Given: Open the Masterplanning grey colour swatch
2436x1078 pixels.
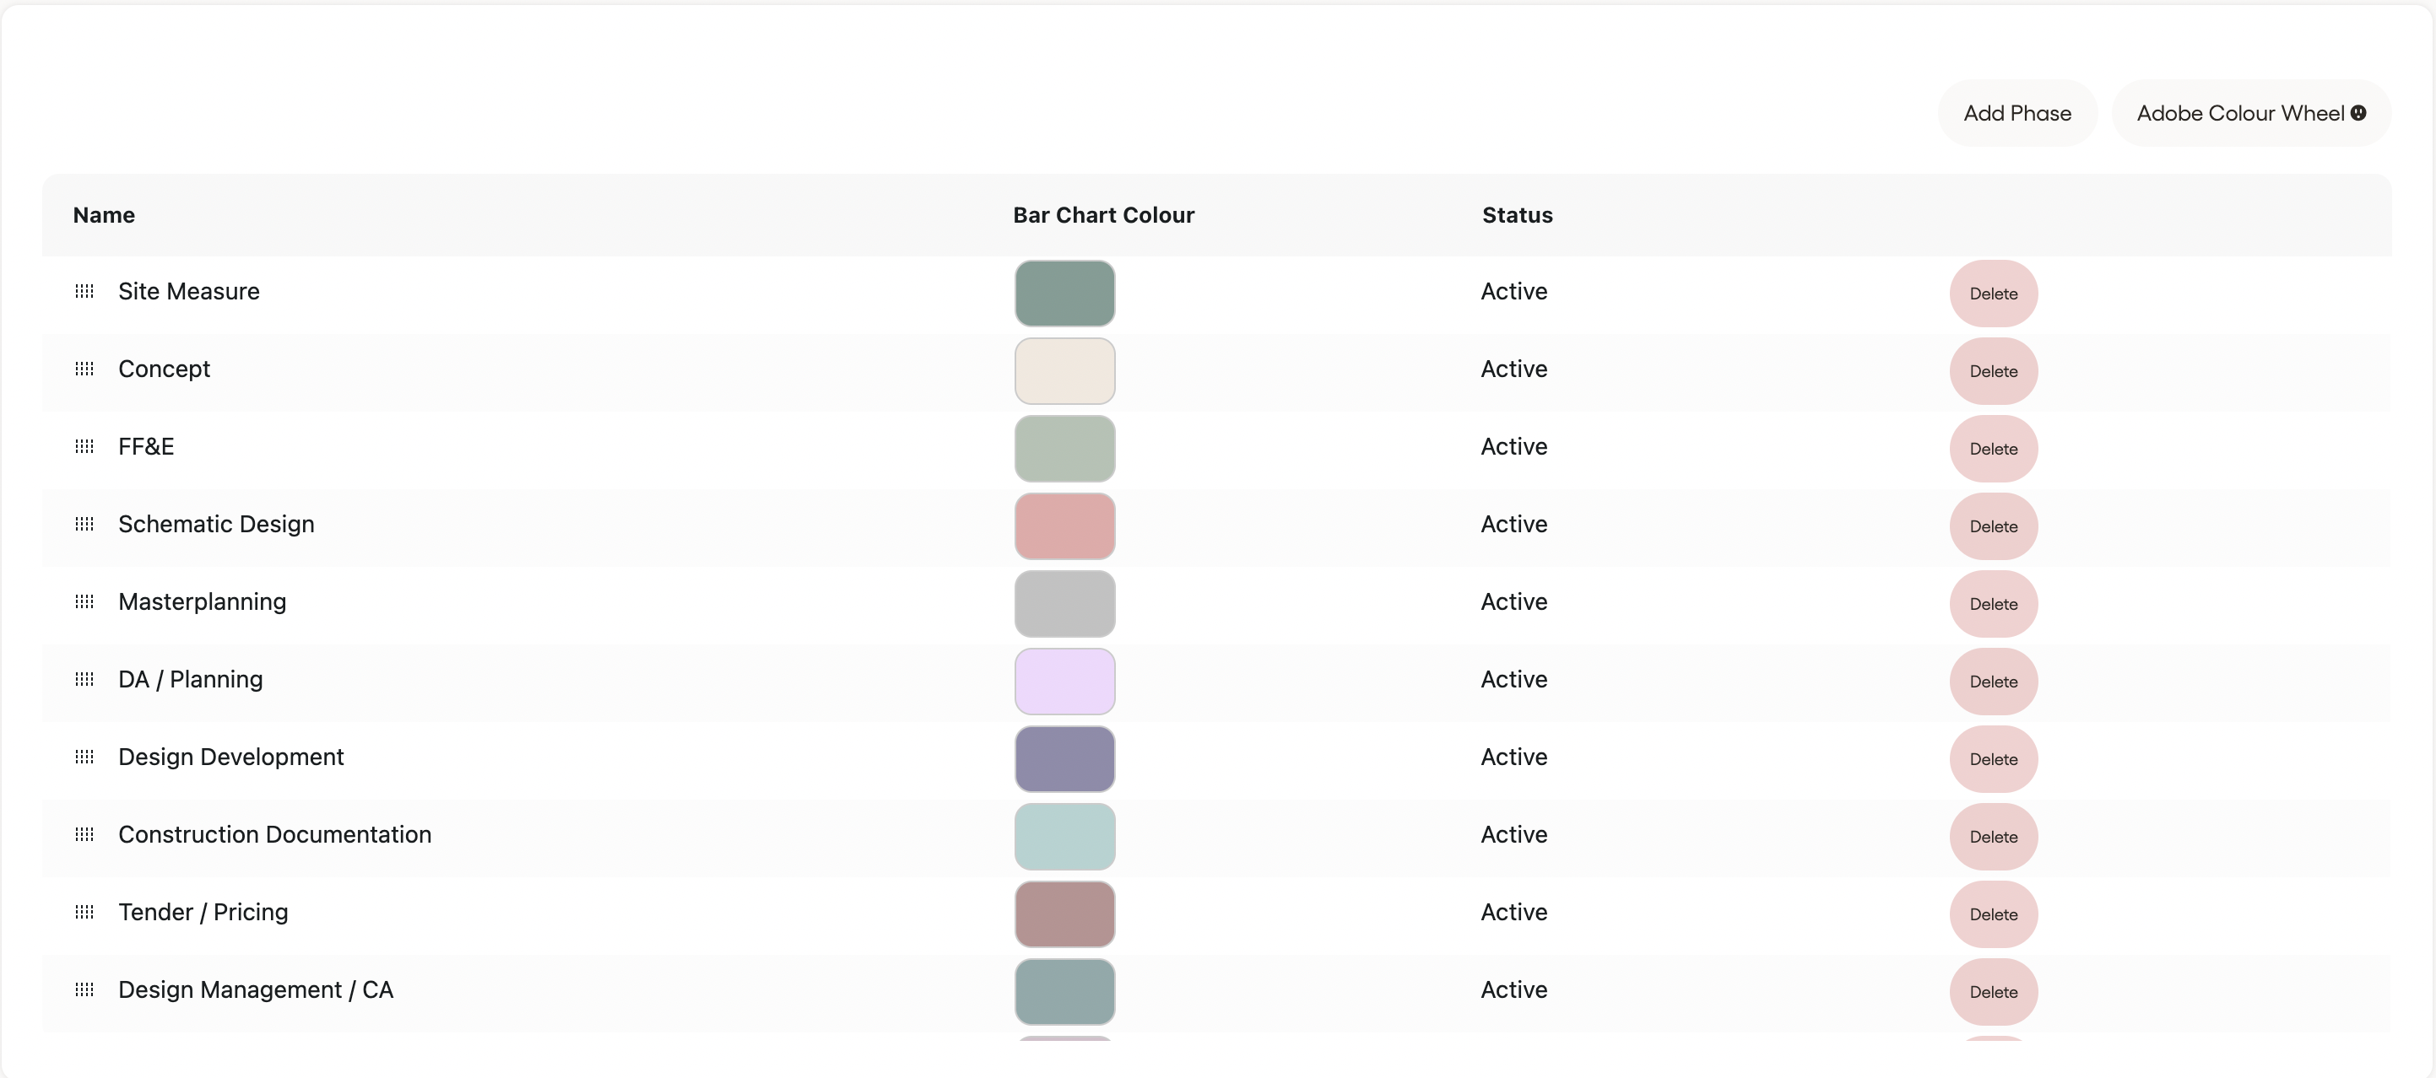Looking at the screenshot, I should tap(1065, 603).
